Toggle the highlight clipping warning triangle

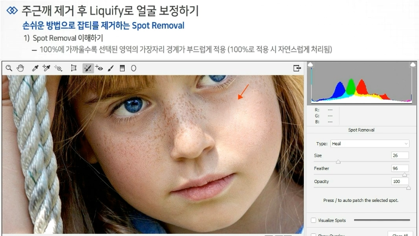point(413,65)
